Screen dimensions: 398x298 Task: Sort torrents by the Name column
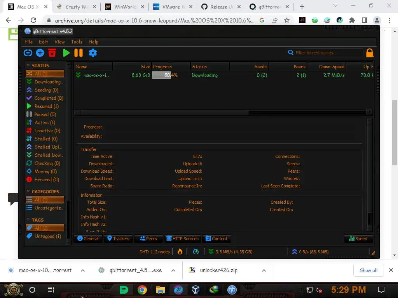tap(93, 67)
